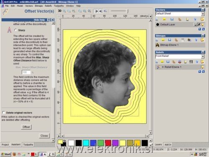The height and width of the screenshot is (157, 209).
Task: Open the File menu
Action: pyautogui.click(x=7, y=6)
